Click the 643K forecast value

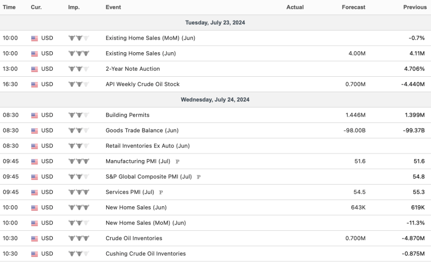358,207
